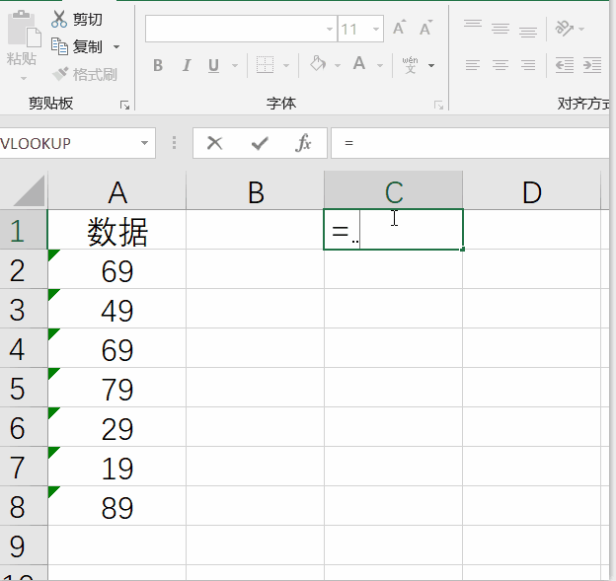Confirm formula with the checkmark icon
616x581 pixels.
pos(260,143)
